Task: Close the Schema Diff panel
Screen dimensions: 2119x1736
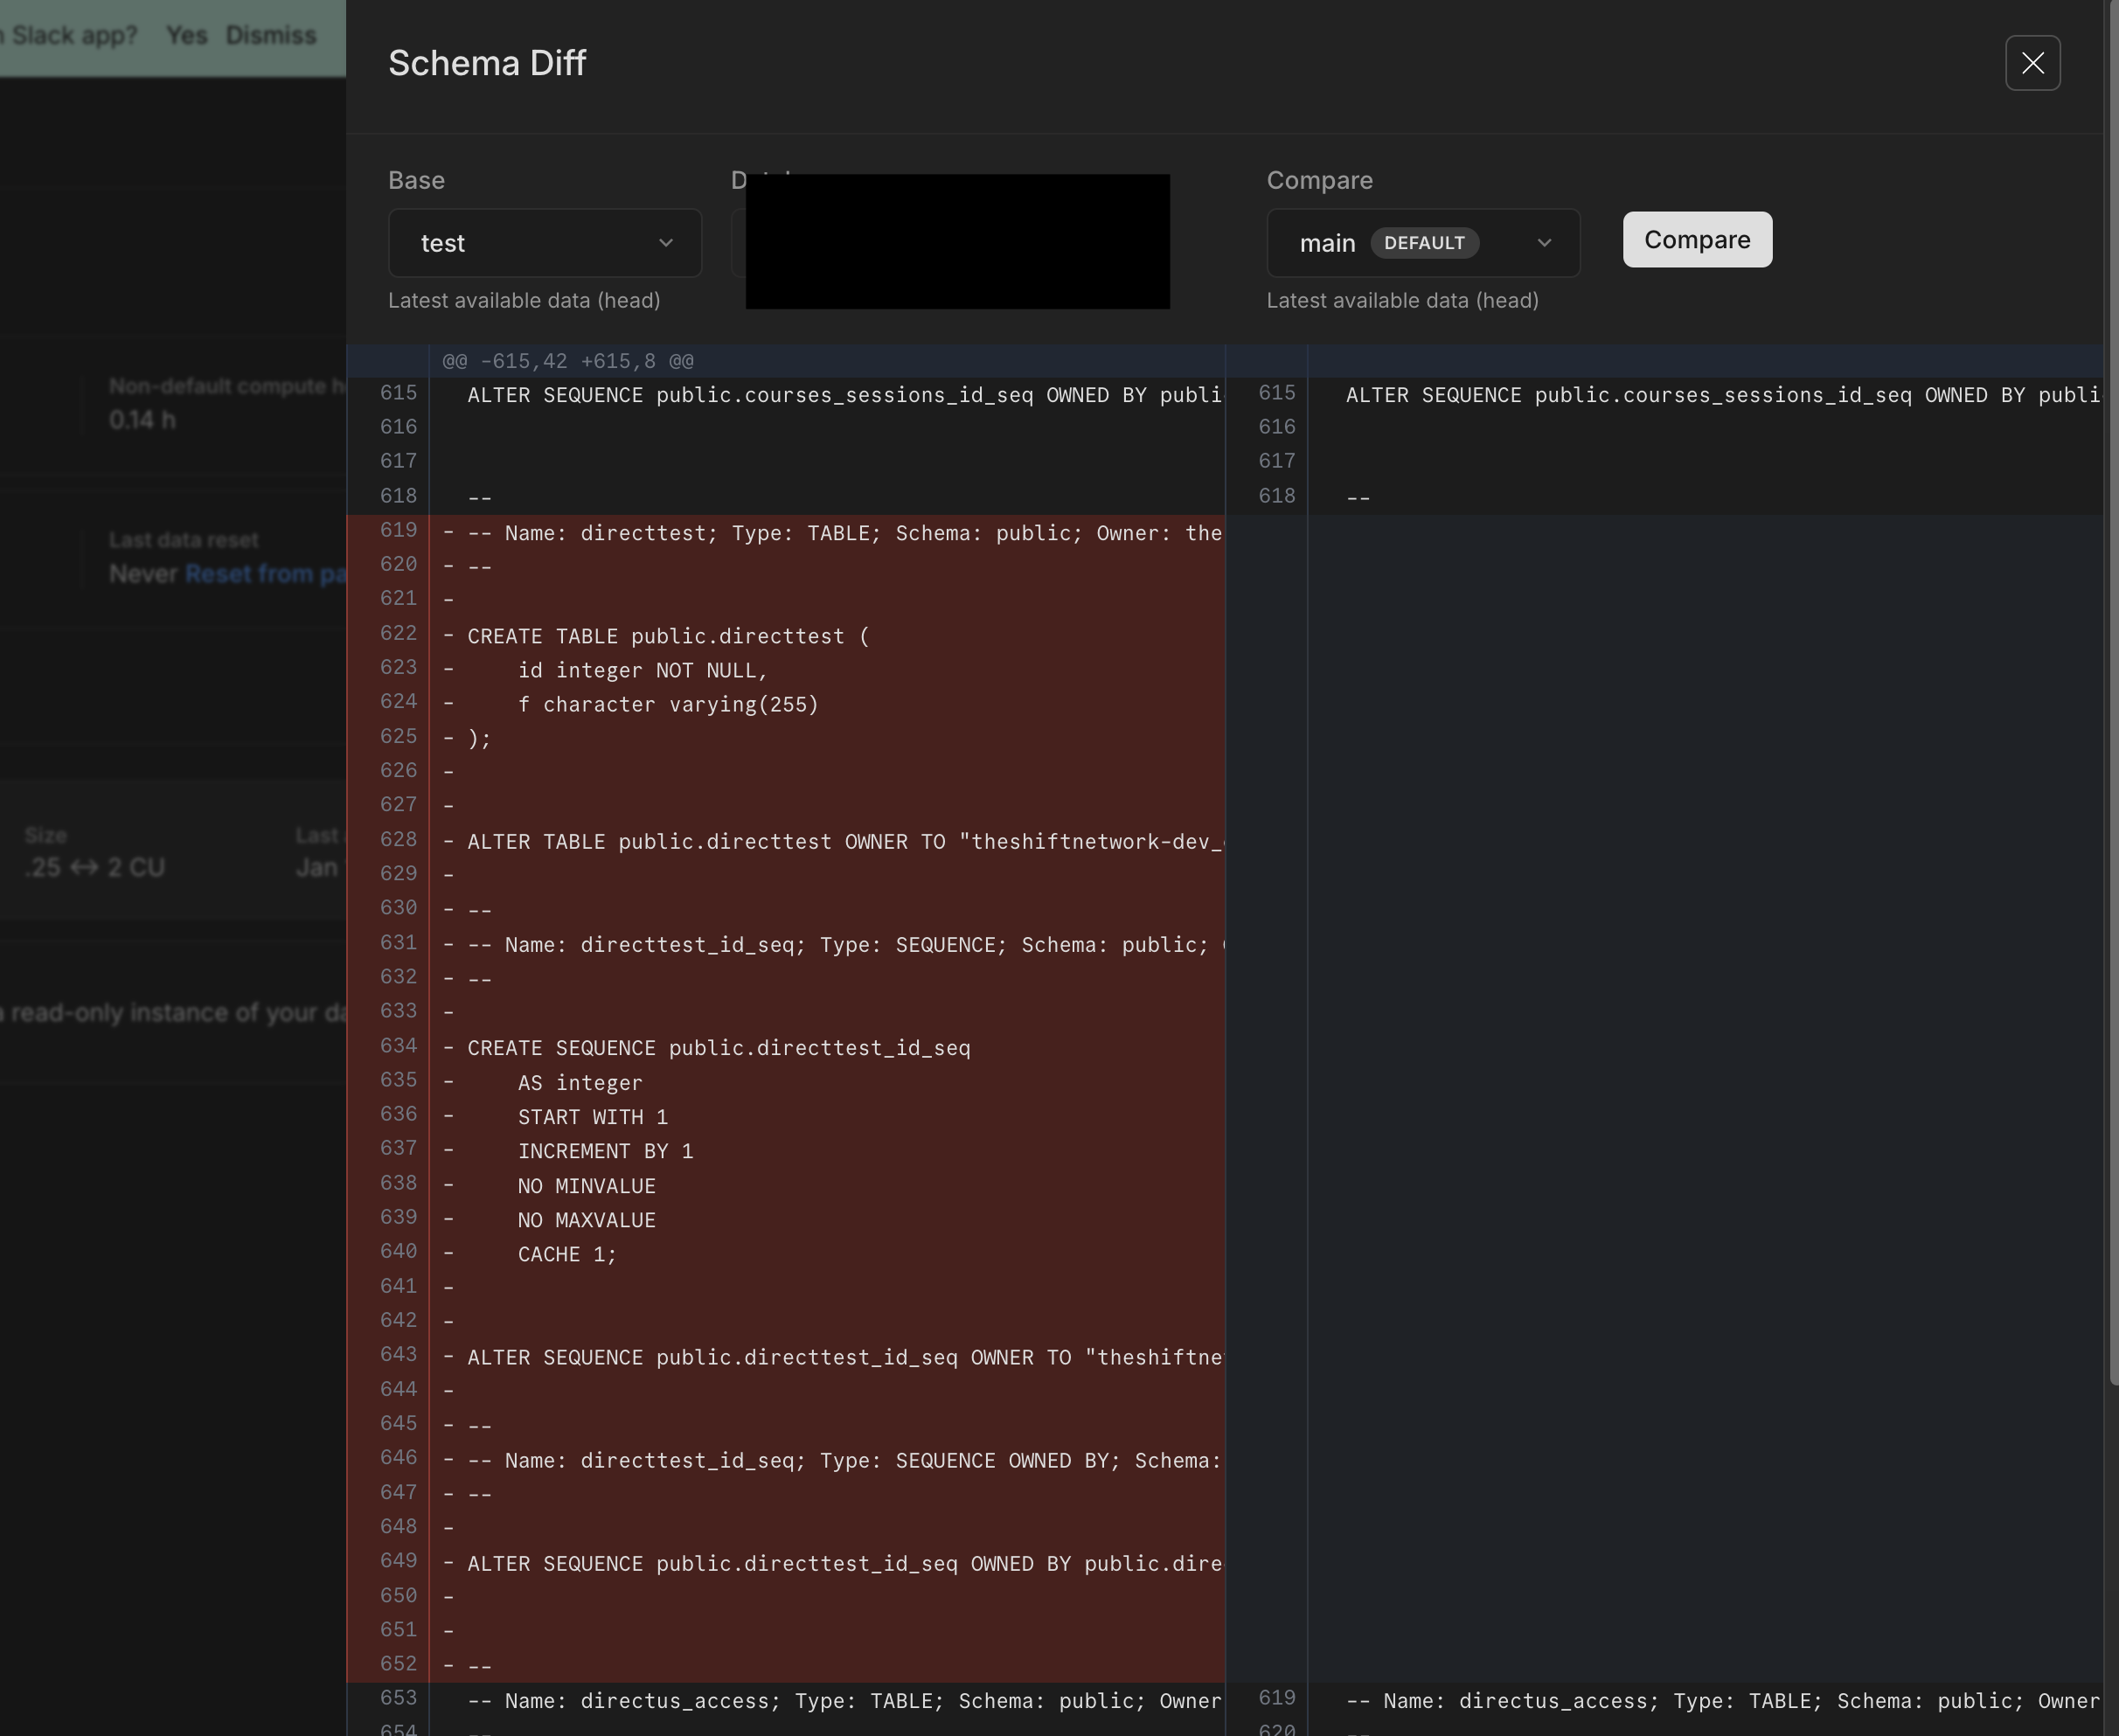Action: pyautogui.click(x=2032, y=63)
